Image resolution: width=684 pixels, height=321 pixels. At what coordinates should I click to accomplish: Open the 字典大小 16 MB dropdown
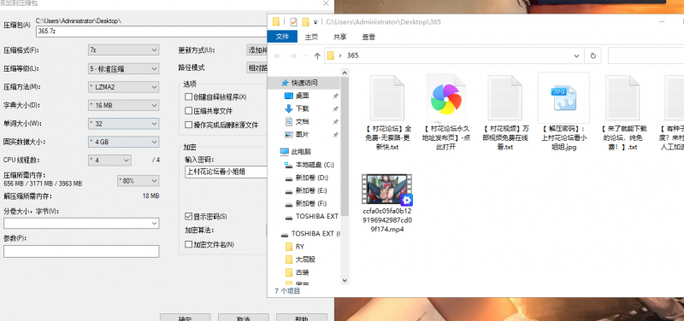tap(123, 105)
